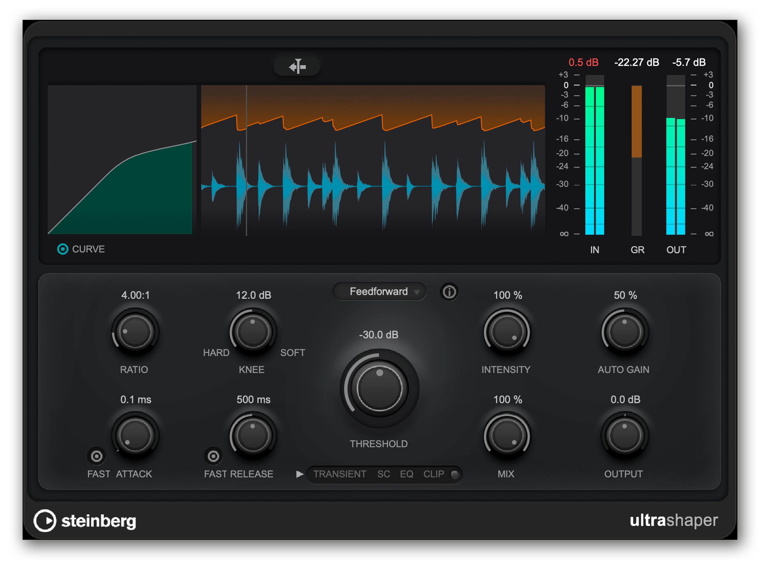762x564 pixels.
Task: Click the AUTO GAIN knob
Action: 624,332
